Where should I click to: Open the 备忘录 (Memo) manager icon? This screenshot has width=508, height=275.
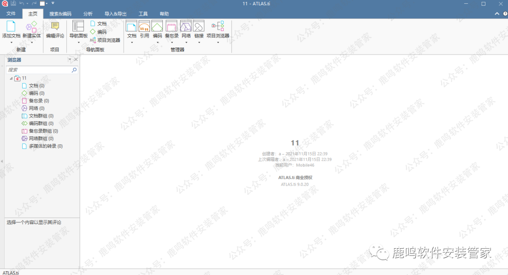(171, 26)
